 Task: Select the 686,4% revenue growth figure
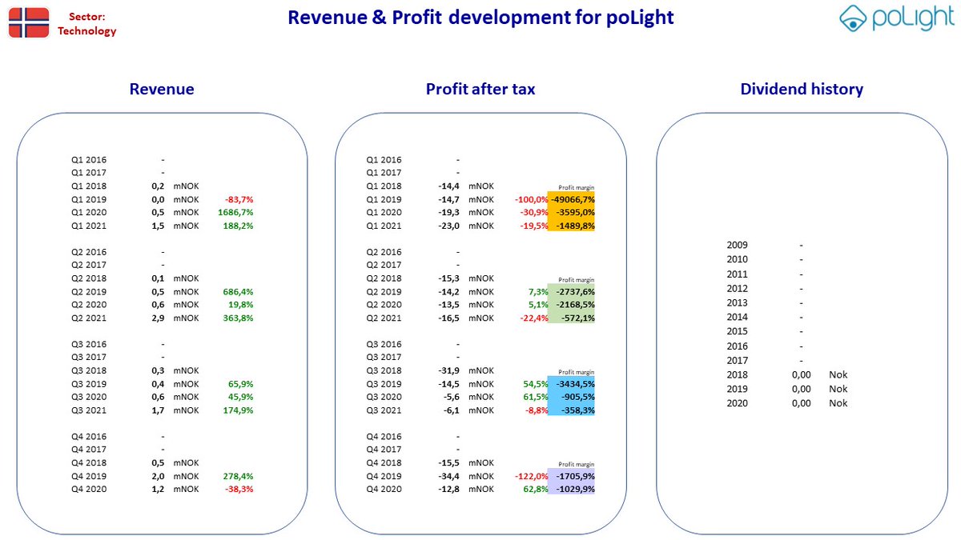pos(239,292)
